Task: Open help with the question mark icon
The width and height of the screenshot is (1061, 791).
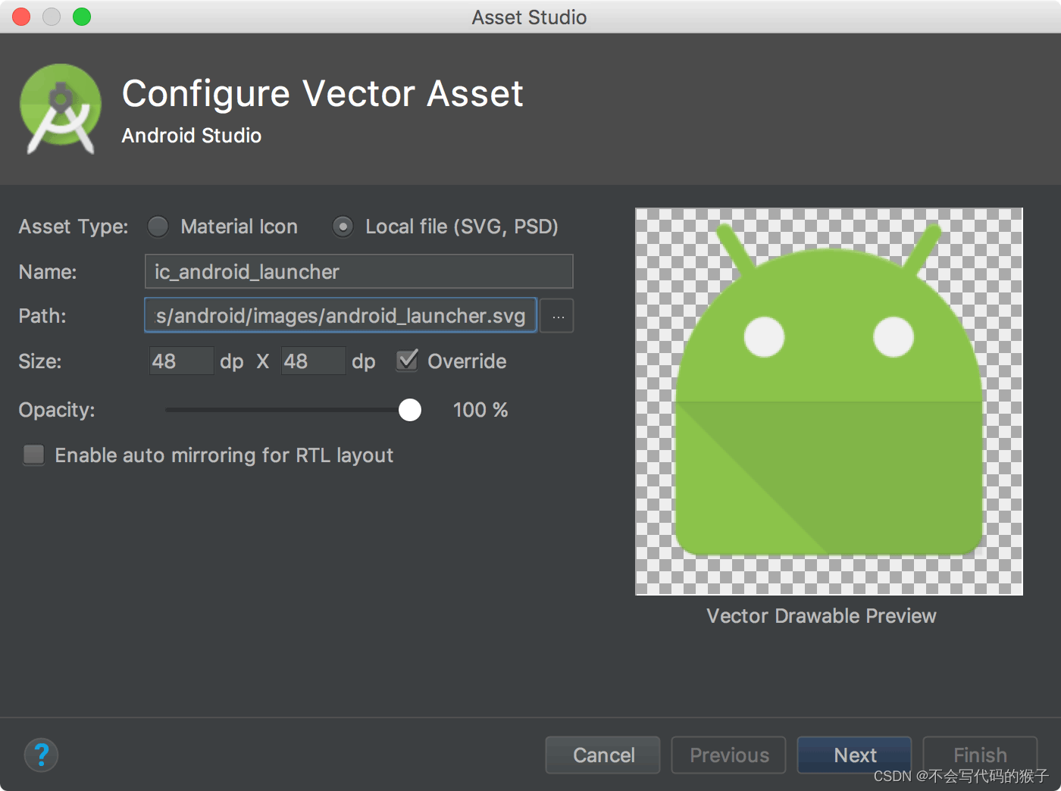Action: [41, 755]
